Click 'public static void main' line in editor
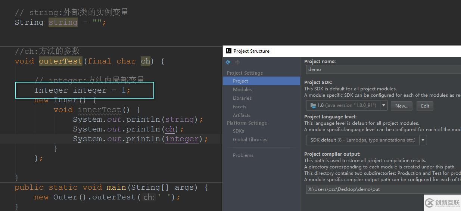This screenshot has height=211, width=461. tap(111, 187)
